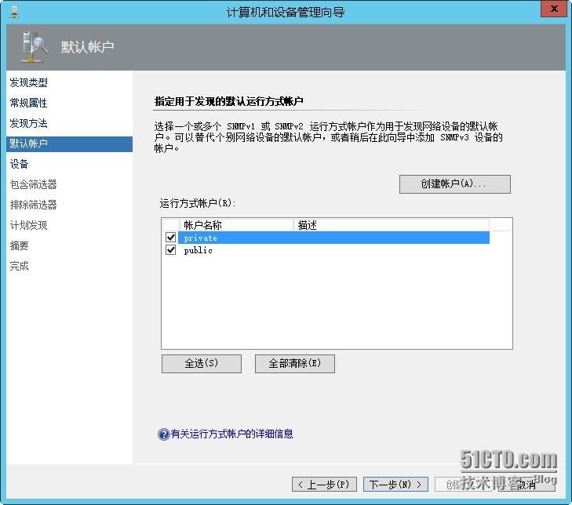
Task: Click the 全部清除(E) button
Action: pos(295,364)
